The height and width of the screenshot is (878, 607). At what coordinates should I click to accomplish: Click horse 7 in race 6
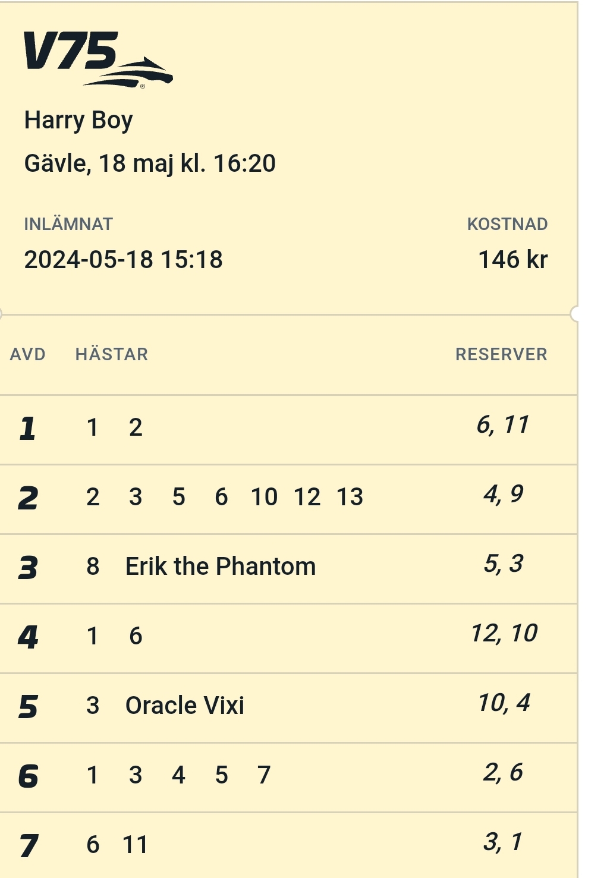tap(264, 775)
